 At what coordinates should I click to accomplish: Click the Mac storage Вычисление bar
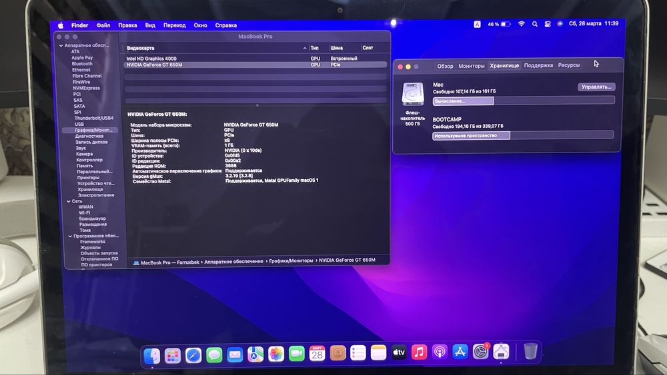(x=524, y=101)
